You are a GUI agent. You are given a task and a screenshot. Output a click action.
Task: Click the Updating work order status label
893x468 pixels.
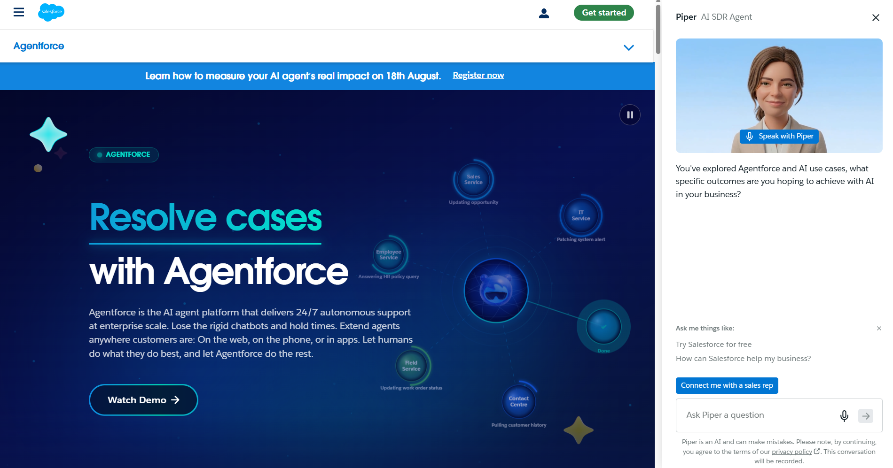click(411, 388)
